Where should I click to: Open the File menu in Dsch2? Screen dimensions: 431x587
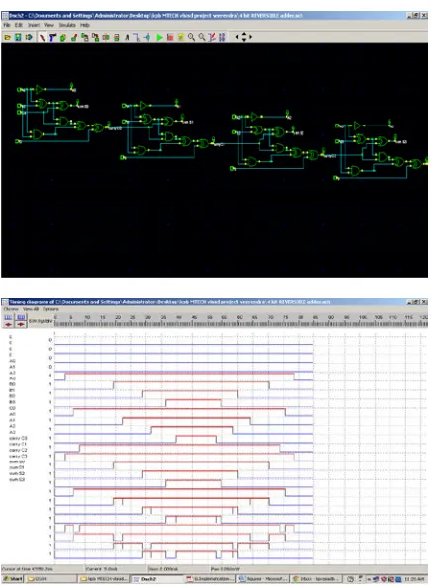coord(7,25)
